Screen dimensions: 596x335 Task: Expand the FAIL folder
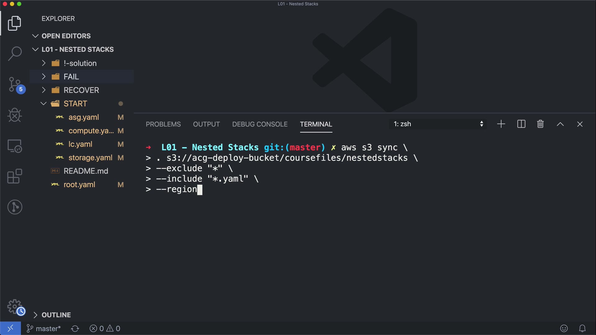click(x=71, y=77)
